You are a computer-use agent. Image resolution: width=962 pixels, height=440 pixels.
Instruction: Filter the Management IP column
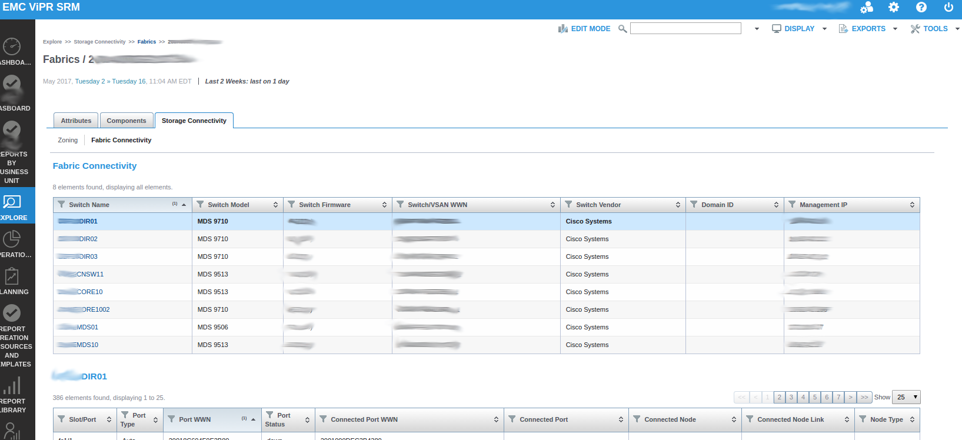click(x=792, y=204)
